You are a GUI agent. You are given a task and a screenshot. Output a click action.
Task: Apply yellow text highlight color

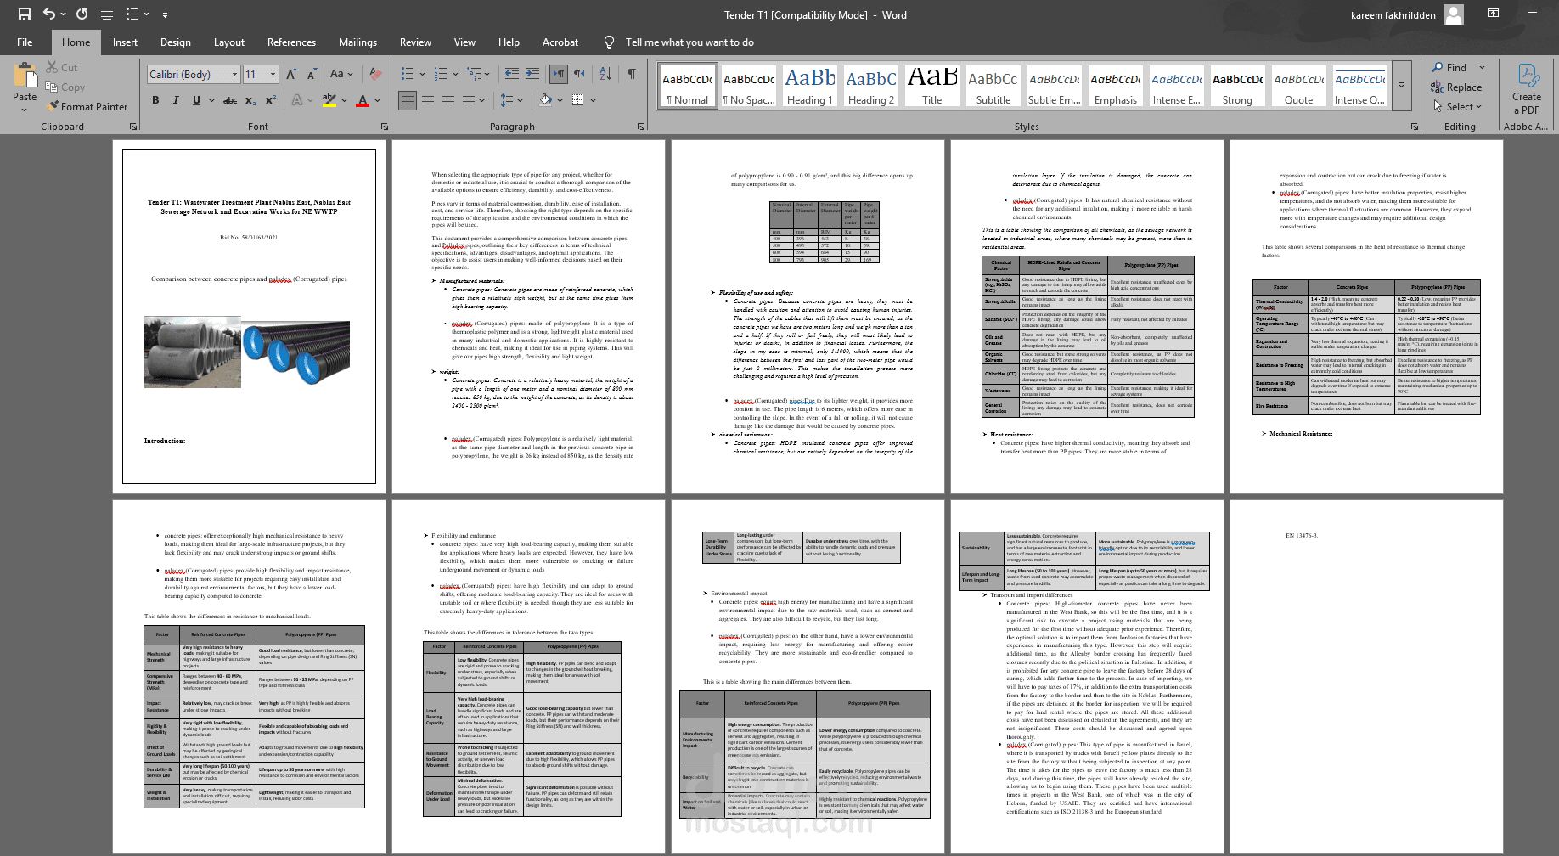tap(329, 100)
